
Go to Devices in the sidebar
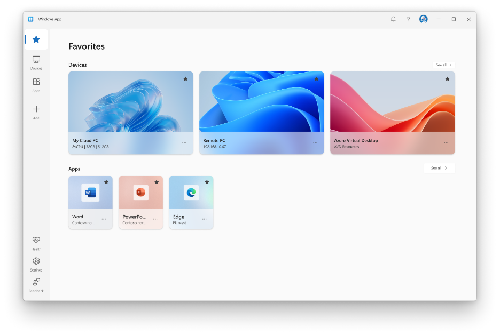coord(36,63)
